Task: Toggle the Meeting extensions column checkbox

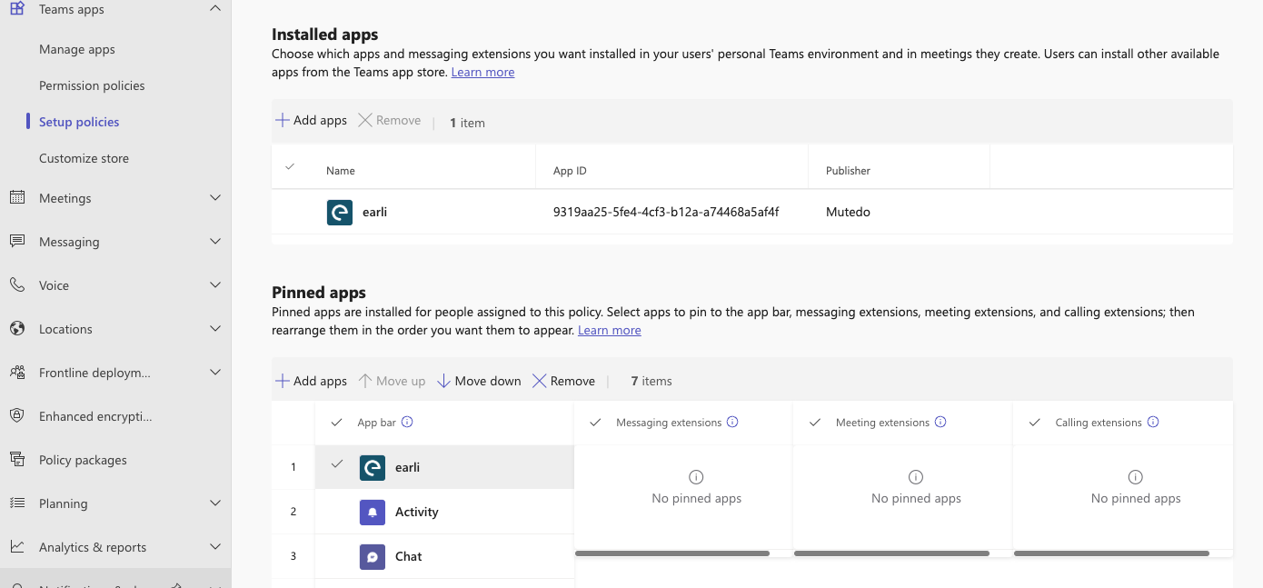Action: point(815,423)
